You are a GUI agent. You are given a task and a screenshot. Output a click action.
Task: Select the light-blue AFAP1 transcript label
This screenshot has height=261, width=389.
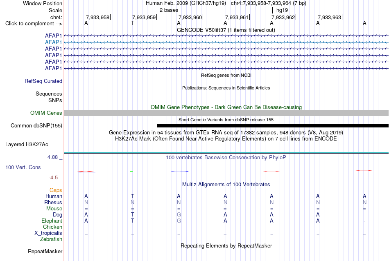coord(53,42)
